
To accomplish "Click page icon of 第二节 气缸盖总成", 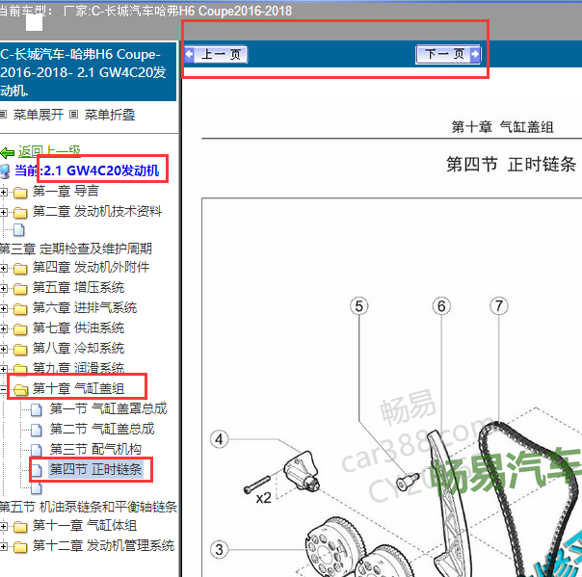I will [x=37, y=430].
